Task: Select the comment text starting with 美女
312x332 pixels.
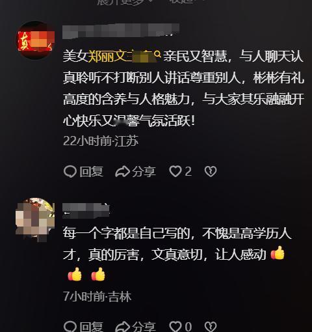Action: 184,89
